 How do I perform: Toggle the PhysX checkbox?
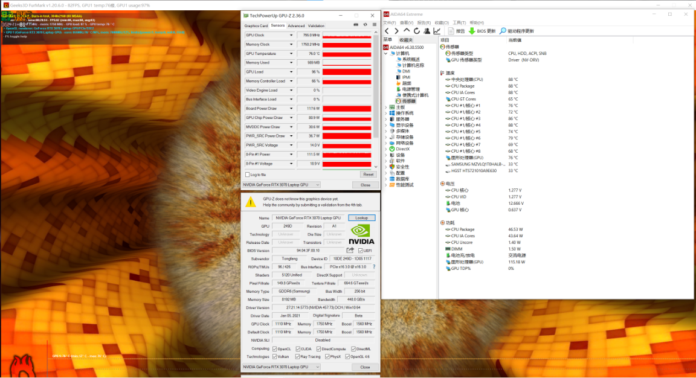tap(327, 357)
